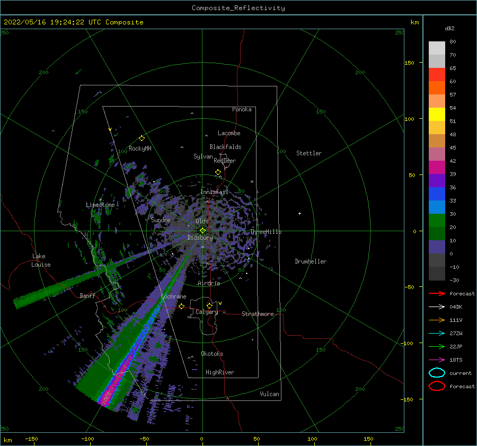This screenshot has width=477, height=446.
Task: Select the bright green 30 dBZ swatch
Action: (437, 221)
